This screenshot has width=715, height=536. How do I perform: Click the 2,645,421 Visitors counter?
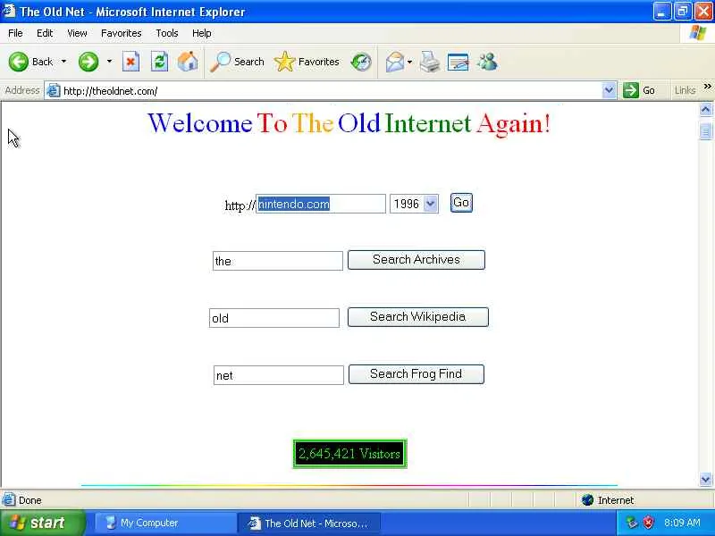click(x=349, y=454)
